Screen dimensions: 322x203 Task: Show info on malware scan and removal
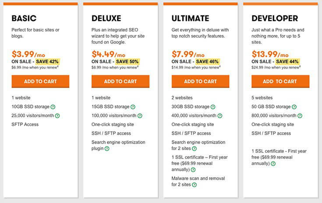click(x=194, y=185)
